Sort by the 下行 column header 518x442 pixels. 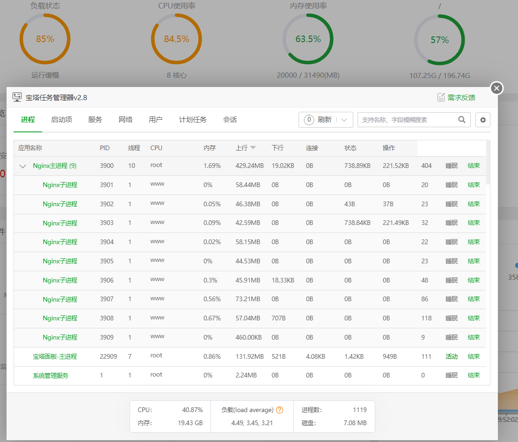pos(277,148)
